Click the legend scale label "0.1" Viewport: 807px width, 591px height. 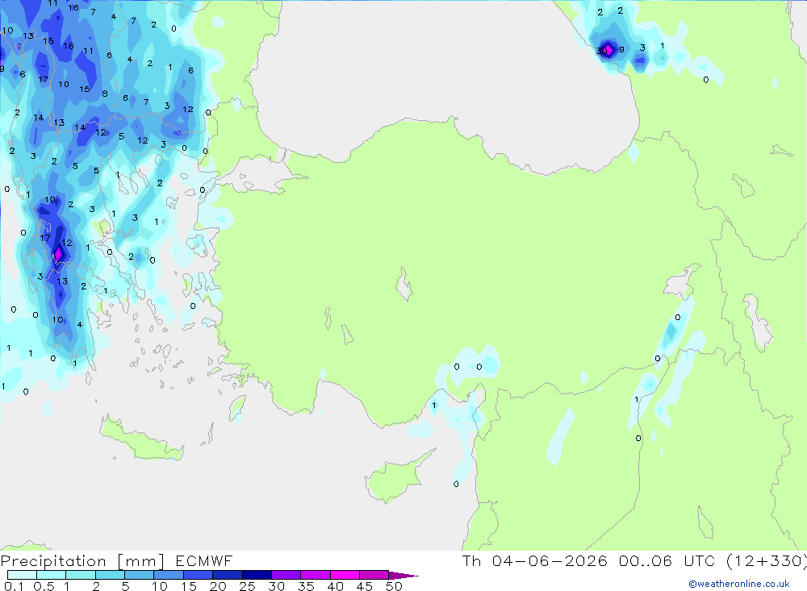coord(14,586)
